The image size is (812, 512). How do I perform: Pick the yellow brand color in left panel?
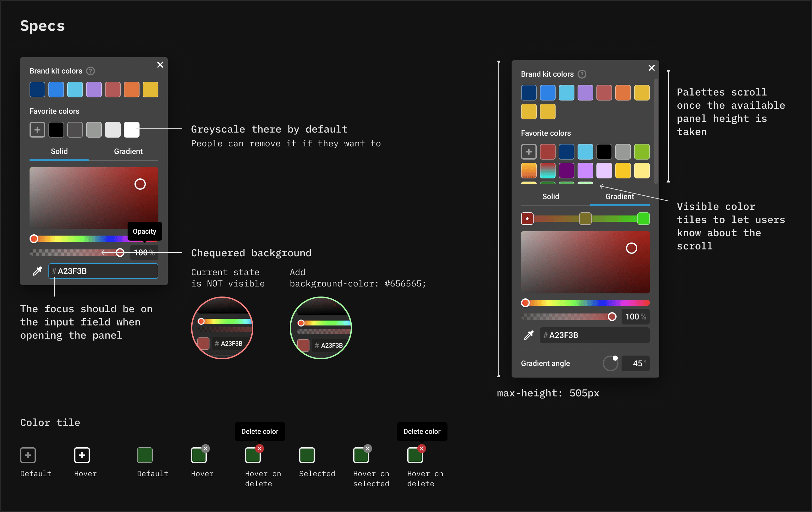tap(151, 90)
